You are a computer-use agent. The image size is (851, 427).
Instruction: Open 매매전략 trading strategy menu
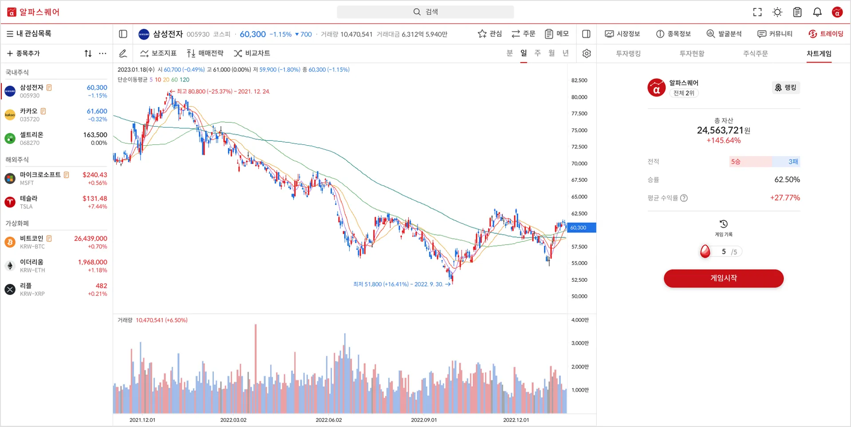tap(205, 54)
